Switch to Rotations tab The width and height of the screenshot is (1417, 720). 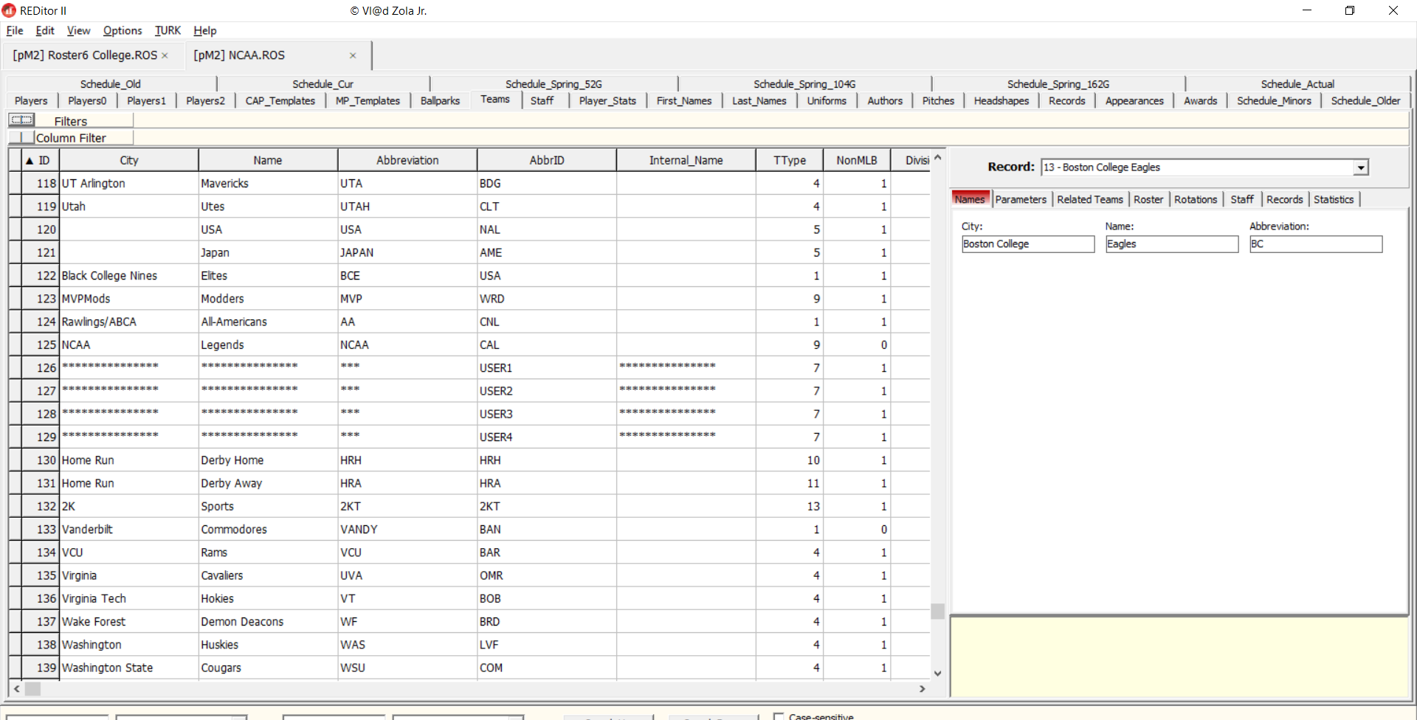click(x=1196, y=199)
